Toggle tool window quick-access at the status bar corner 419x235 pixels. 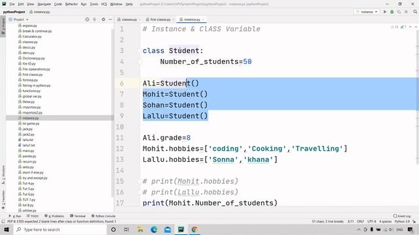click(x=3, y=221)
